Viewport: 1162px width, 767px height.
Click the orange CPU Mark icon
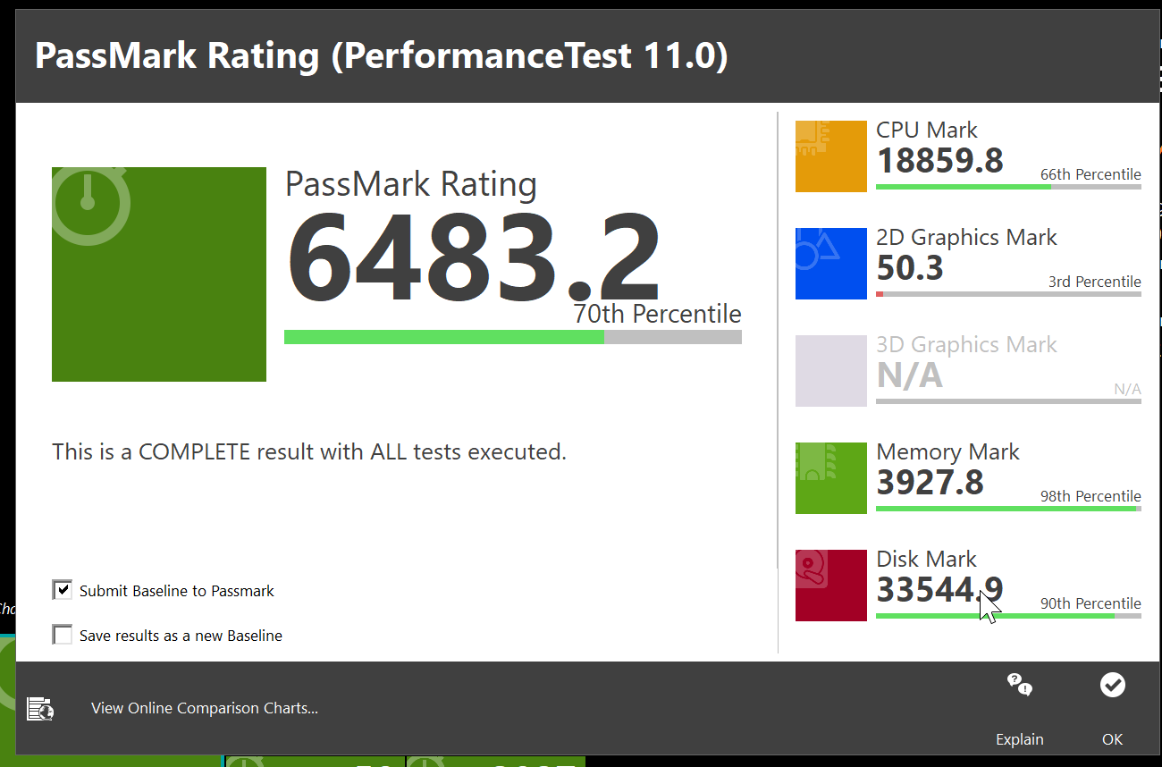click(831, 156)
